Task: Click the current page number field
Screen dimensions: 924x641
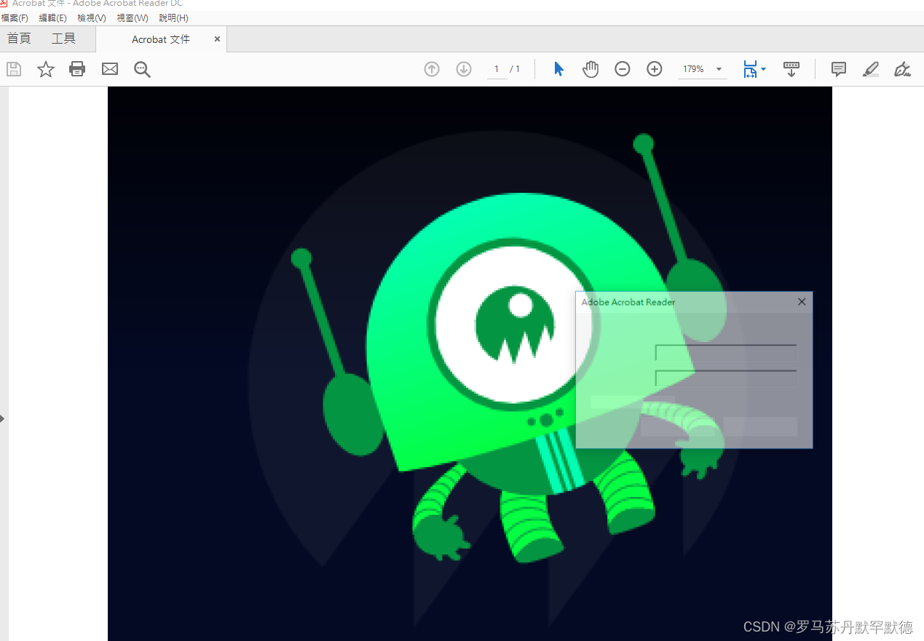Action: tap(497, 69)
